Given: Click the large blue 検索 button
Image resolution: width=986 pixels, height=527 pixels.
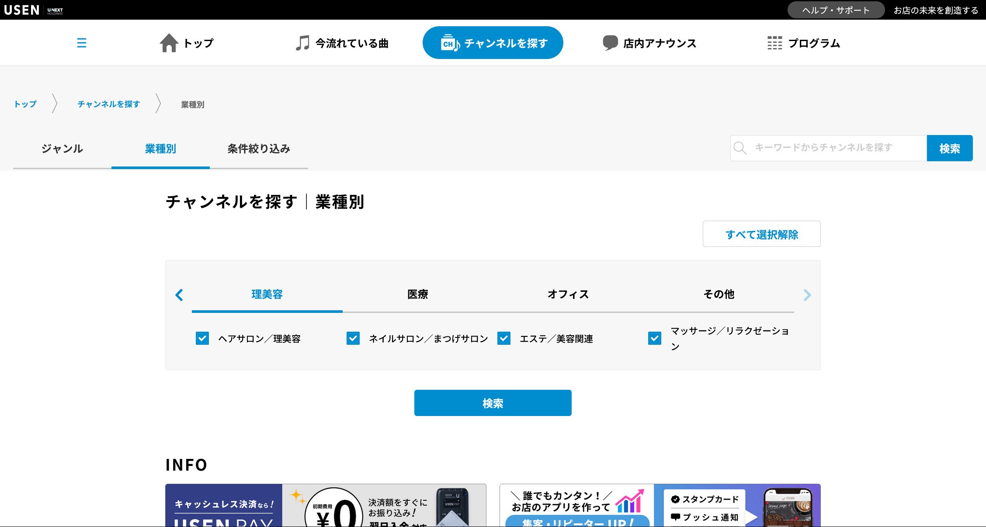Looking at the screenshot, I should coord(493,403).
